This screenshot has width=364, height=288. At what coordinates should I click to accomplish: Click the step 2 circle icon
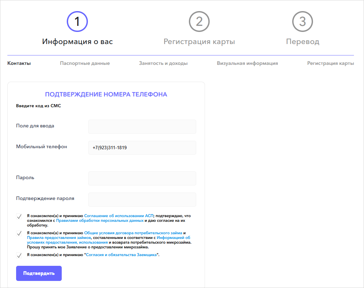coord(199,22)
